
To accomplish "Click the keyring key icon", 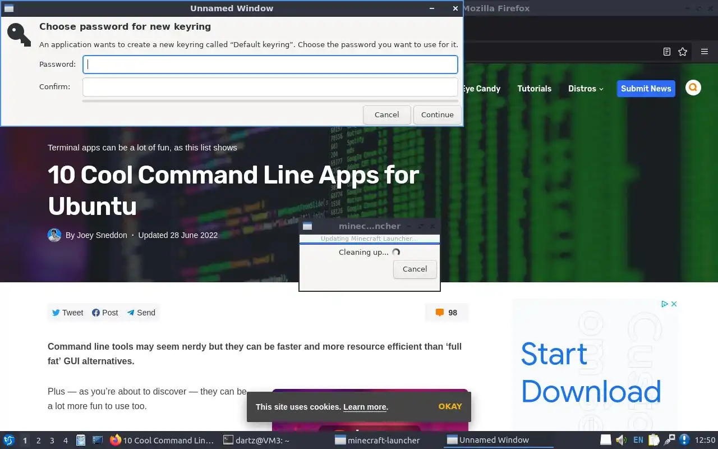I will pos(19,34).
